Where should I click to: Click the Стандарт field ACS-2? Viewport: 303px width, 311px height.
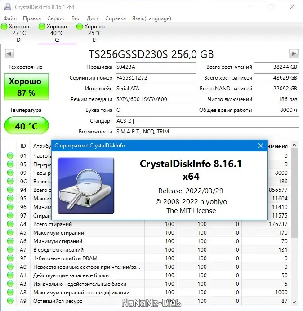click(x=207, y=121)
